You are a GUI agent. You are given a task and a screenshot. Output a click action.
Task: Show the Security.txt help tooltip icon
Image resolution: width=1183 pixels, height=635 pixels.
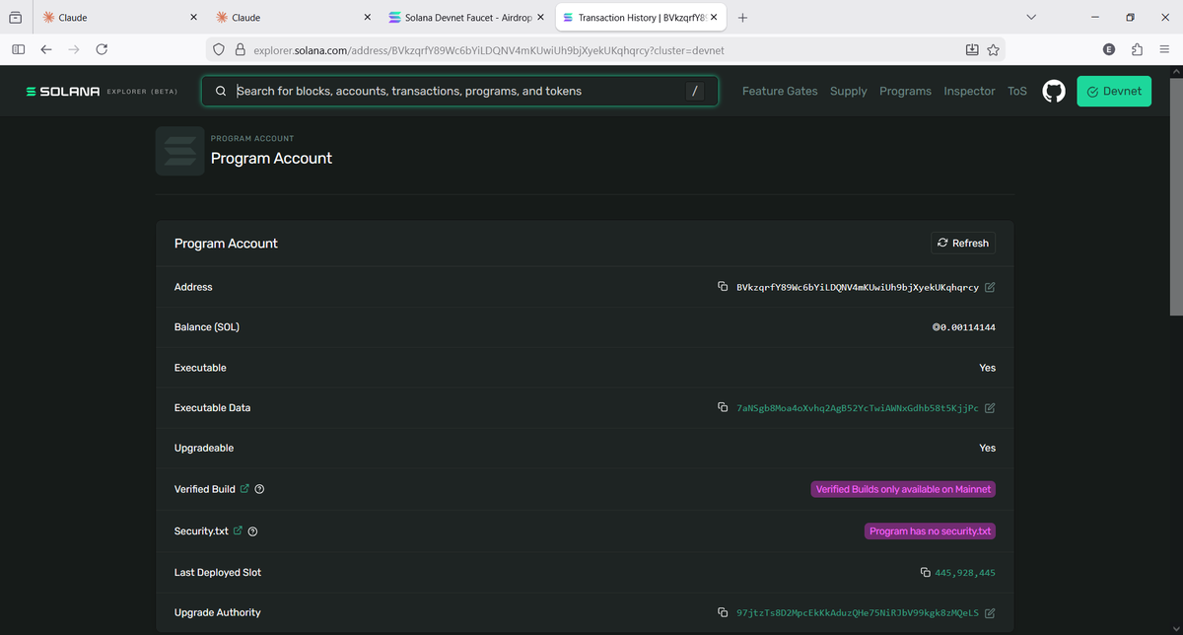click(x=253, y=531)
